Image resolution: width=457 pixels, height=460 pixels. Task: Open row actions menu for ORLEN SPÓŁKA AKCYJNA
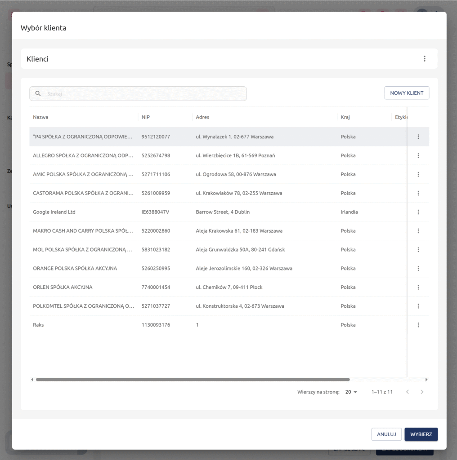click(x=418, y=287)
